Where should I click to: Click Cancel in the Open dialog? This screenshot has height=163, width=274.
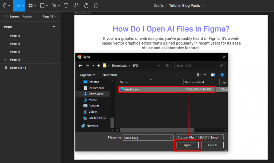tap(212, 145)
